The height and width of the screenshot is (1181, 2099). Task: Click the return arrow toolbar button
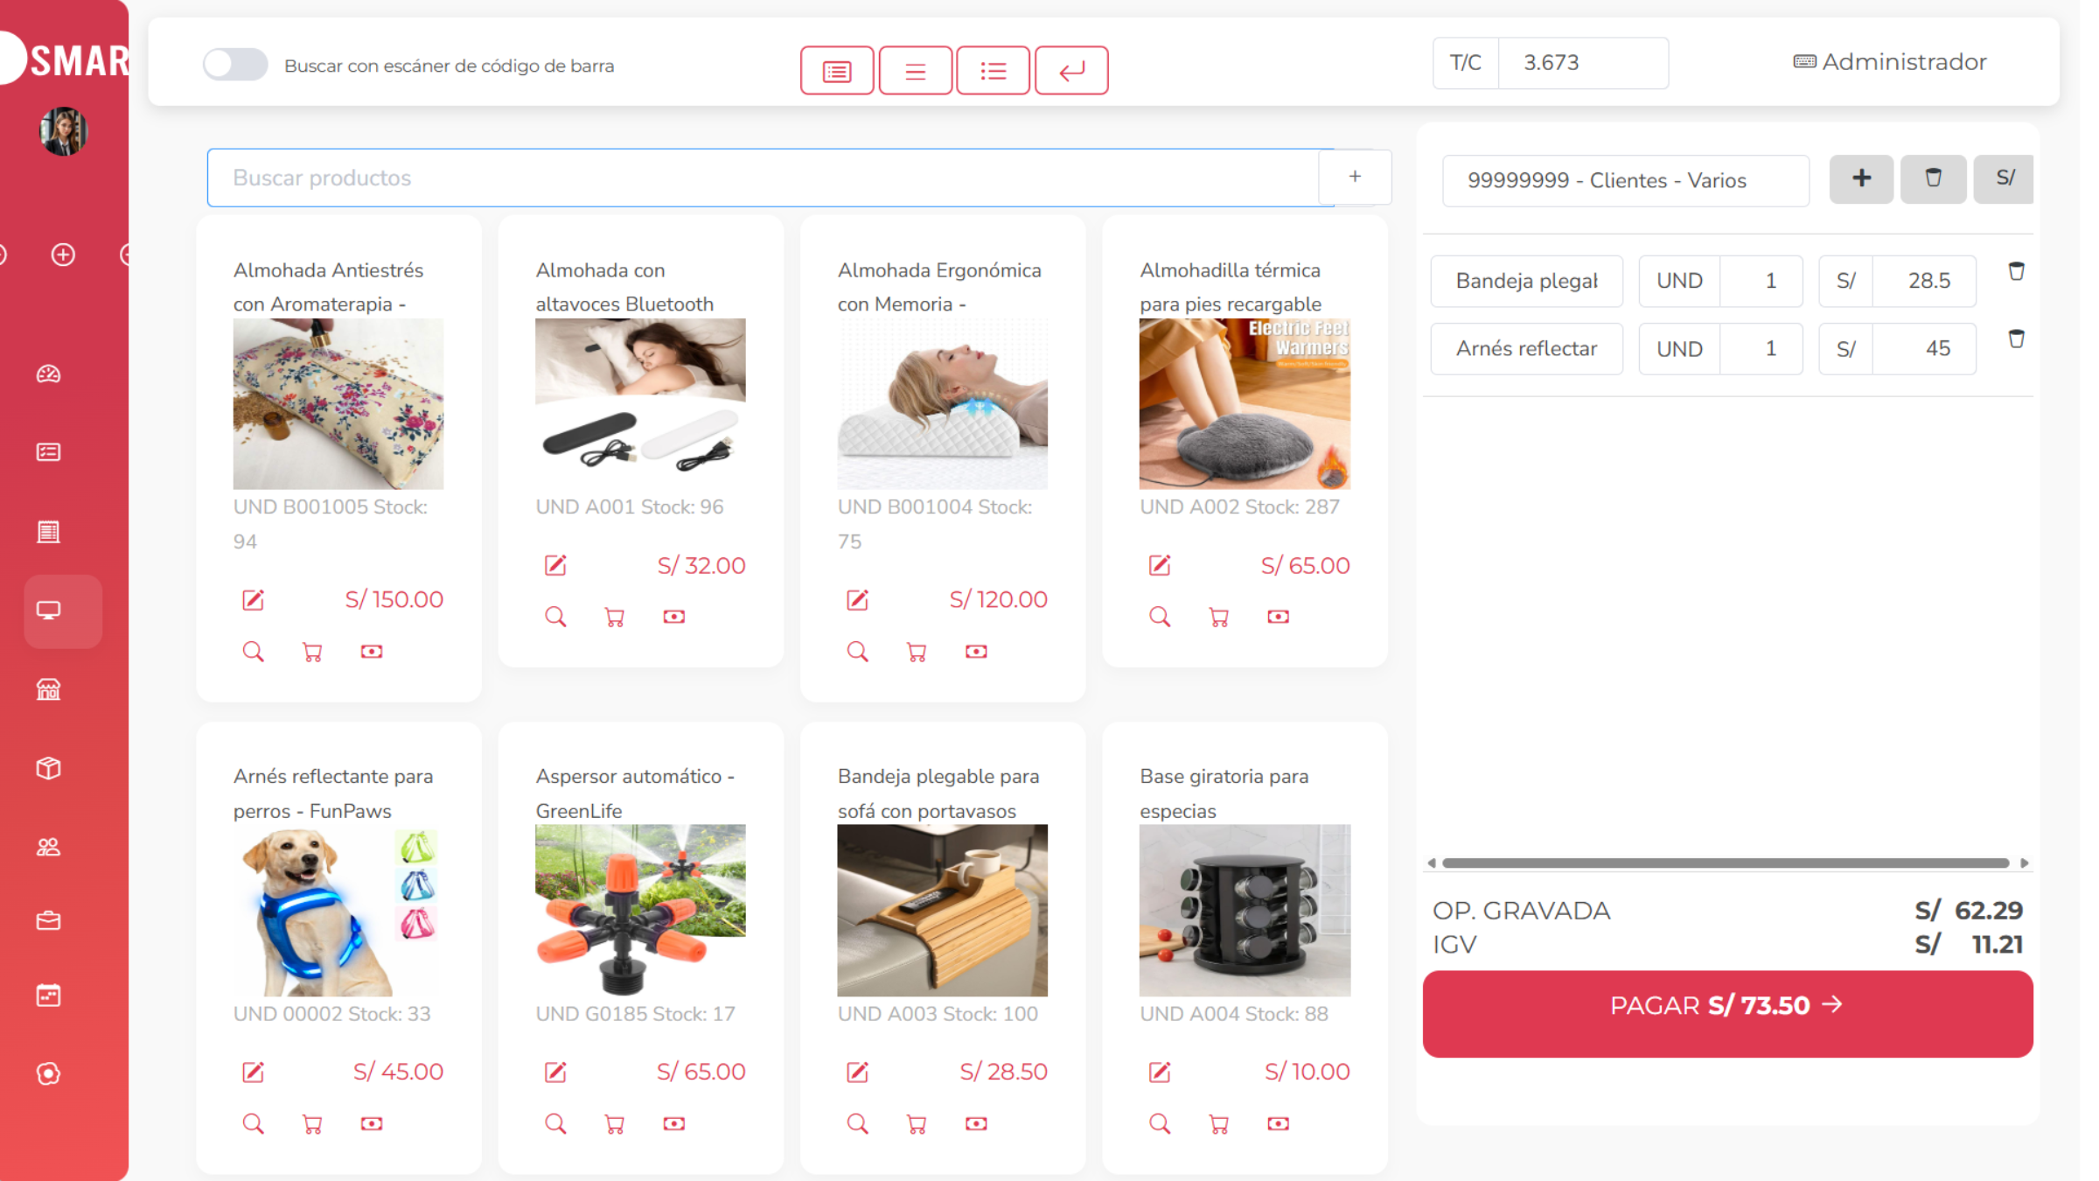[x=1071, y=70]
